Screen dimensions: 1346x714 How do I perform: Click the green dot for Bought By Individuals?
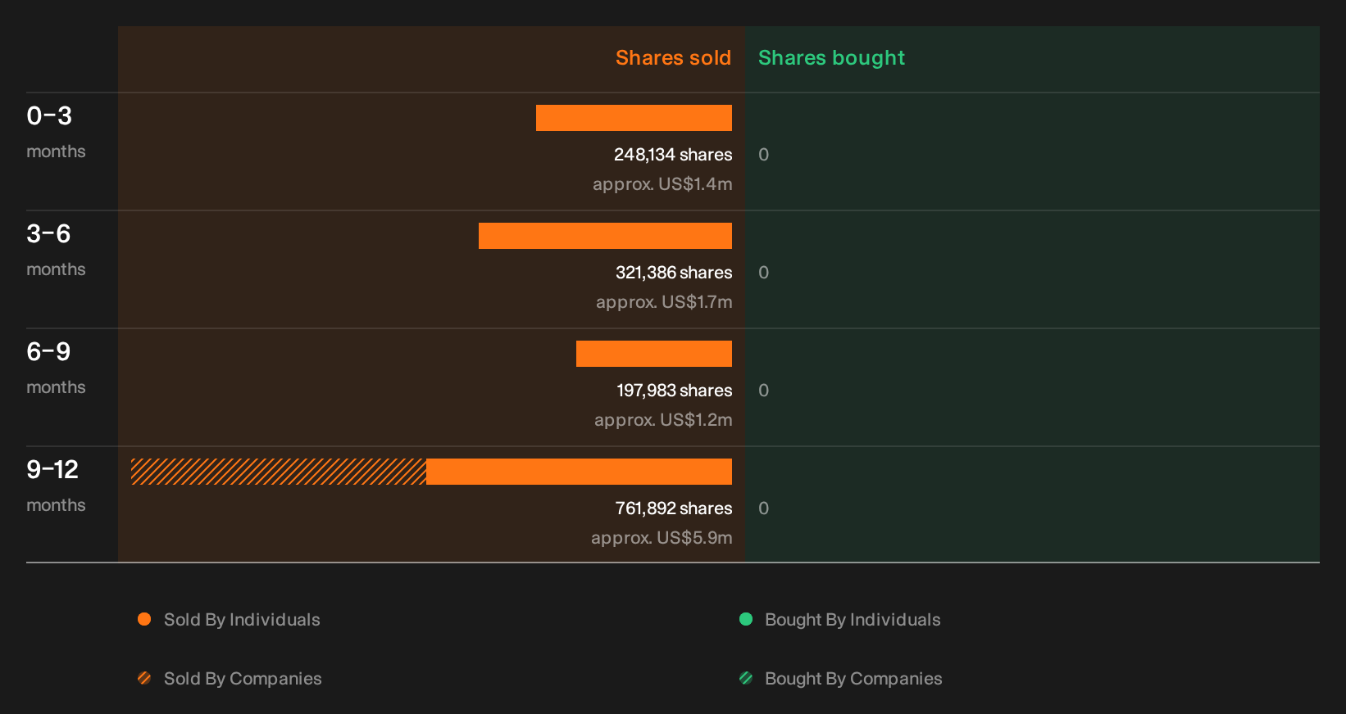click(x=746, y=619)
